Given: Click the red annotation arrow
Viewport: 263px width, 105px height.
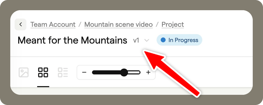Looking at the screenshot, I should pyautogui.click(x=174, y=71).
